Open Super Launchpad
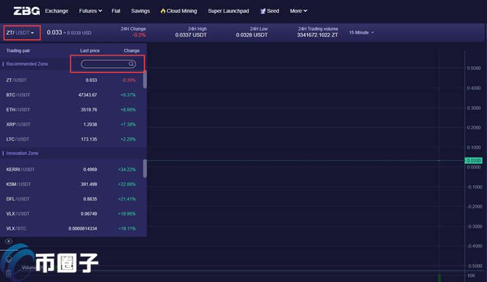Viewport: 487px width, 282px height. click(229, 11)
